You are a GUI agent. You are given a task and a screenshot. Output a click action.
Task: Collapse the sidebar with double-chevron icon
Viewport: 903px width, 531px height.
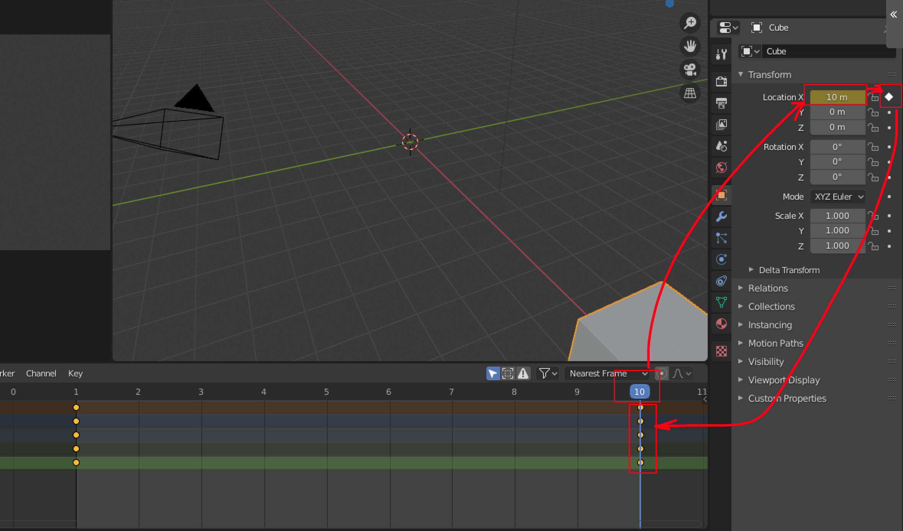pyautogui.click(x=894, y=15)
